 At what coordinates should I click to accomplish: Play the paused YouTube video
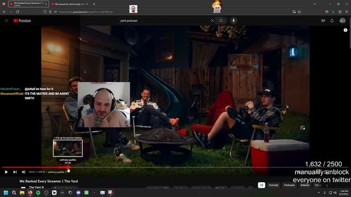tap(6, 172)
